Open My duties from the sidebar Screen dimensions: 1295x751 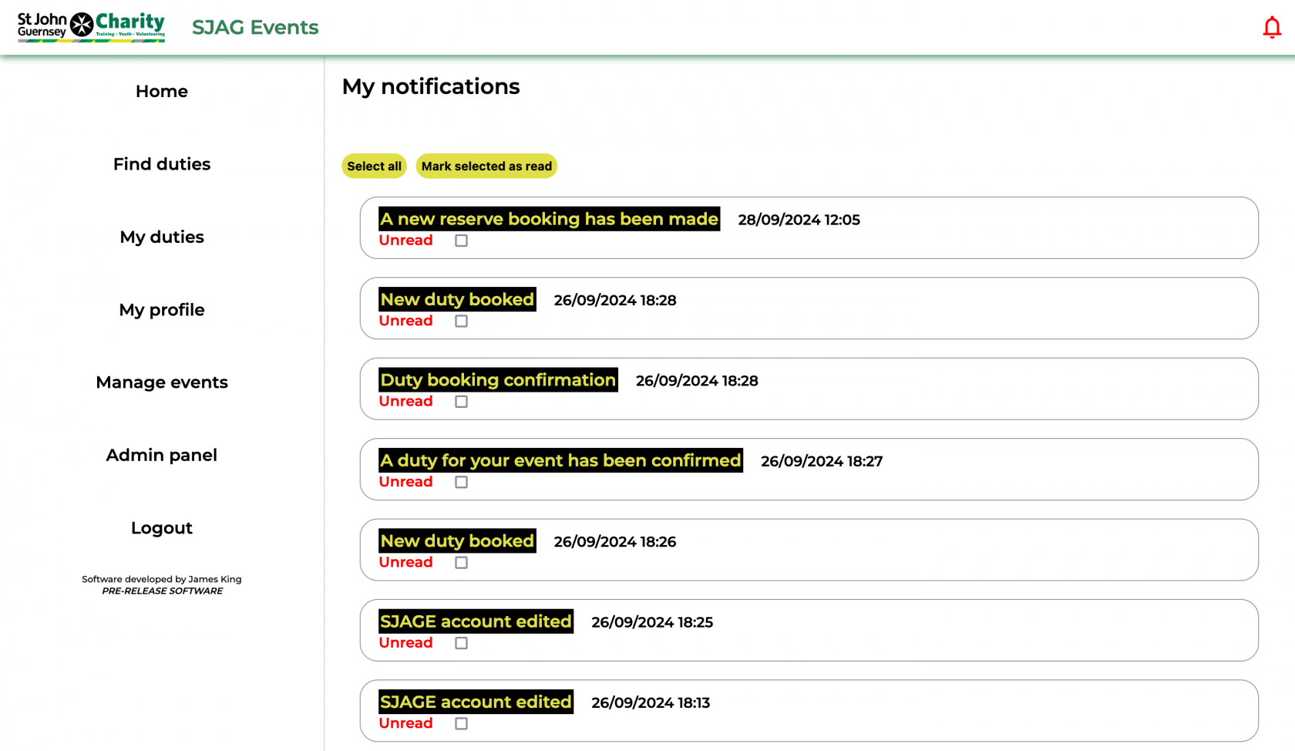tap(161, 237)
